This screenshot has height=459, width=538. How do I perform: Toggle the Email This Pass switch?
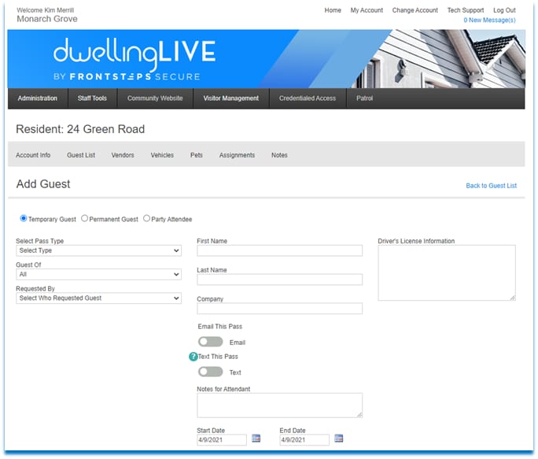click(x=210, y=342)
